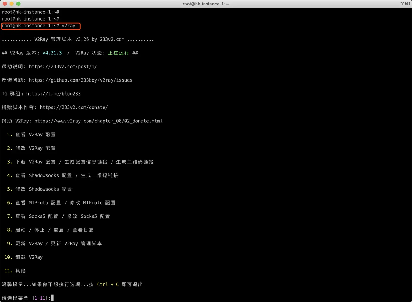Open the TG group link t.me/blog233
The height and width of the screenshot is (302, 412).
[x=54, y=94]
